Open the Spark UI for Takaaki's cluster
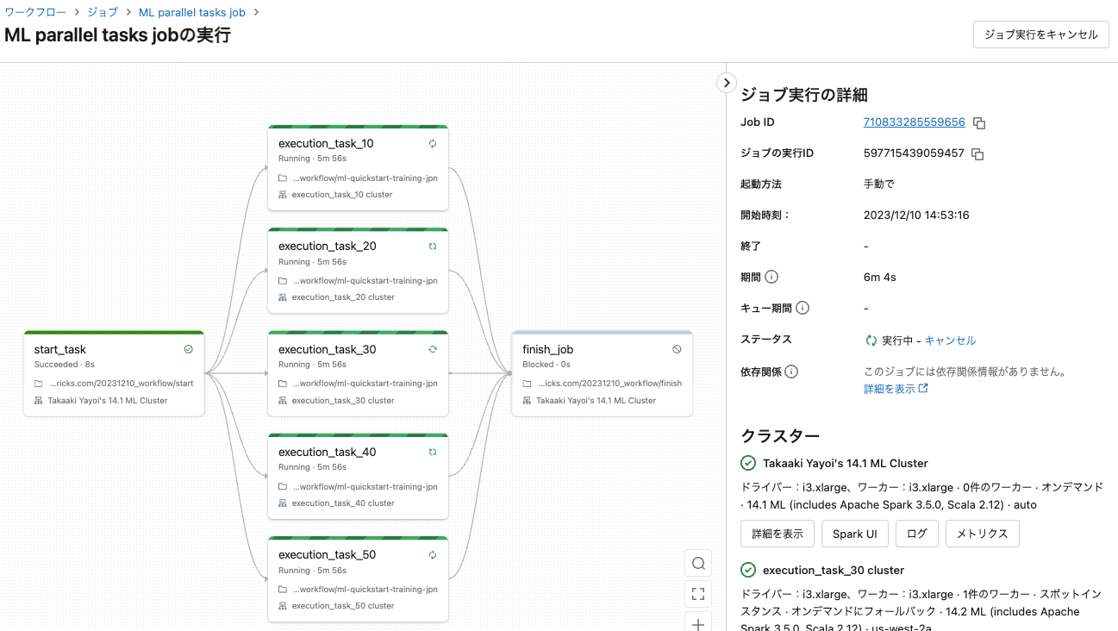 (854, 534)
